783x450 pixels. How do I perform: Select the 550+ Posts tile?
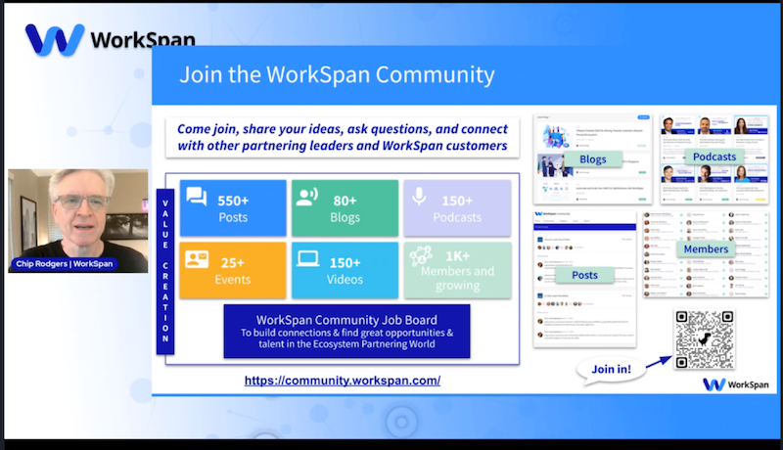(x=233, y=208)
